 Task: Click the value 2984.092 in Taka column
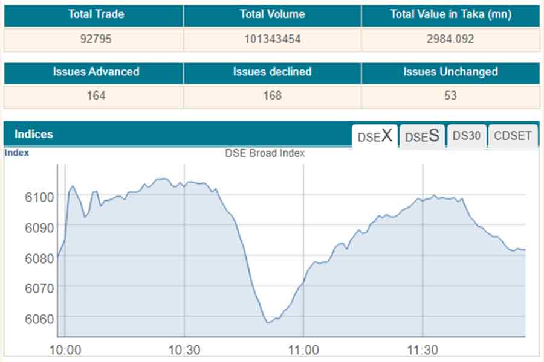pyautogui.click(x=448, y=38)
